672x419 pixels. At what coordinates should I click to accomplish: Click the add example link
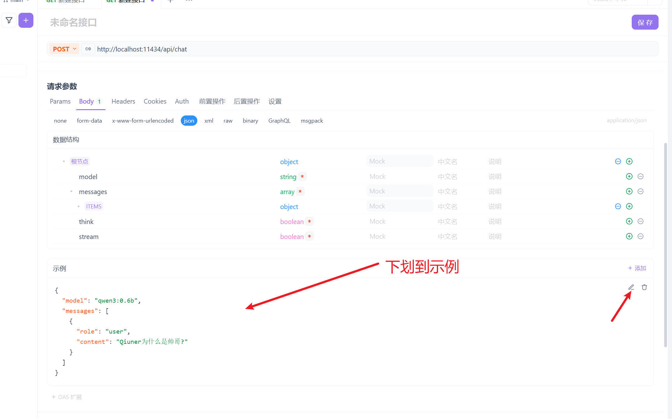point(637,268)
